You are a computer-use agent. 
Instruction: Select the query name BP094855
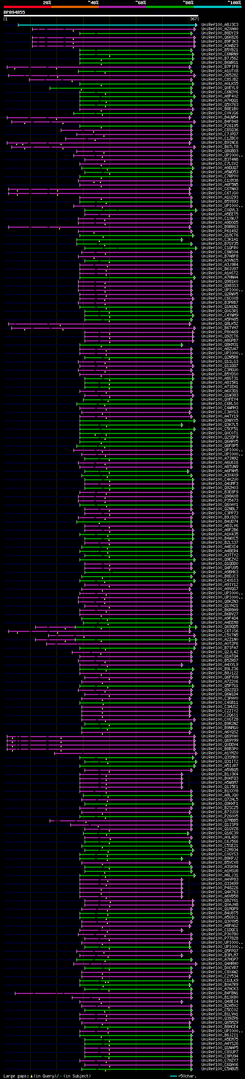pos(14,12)
